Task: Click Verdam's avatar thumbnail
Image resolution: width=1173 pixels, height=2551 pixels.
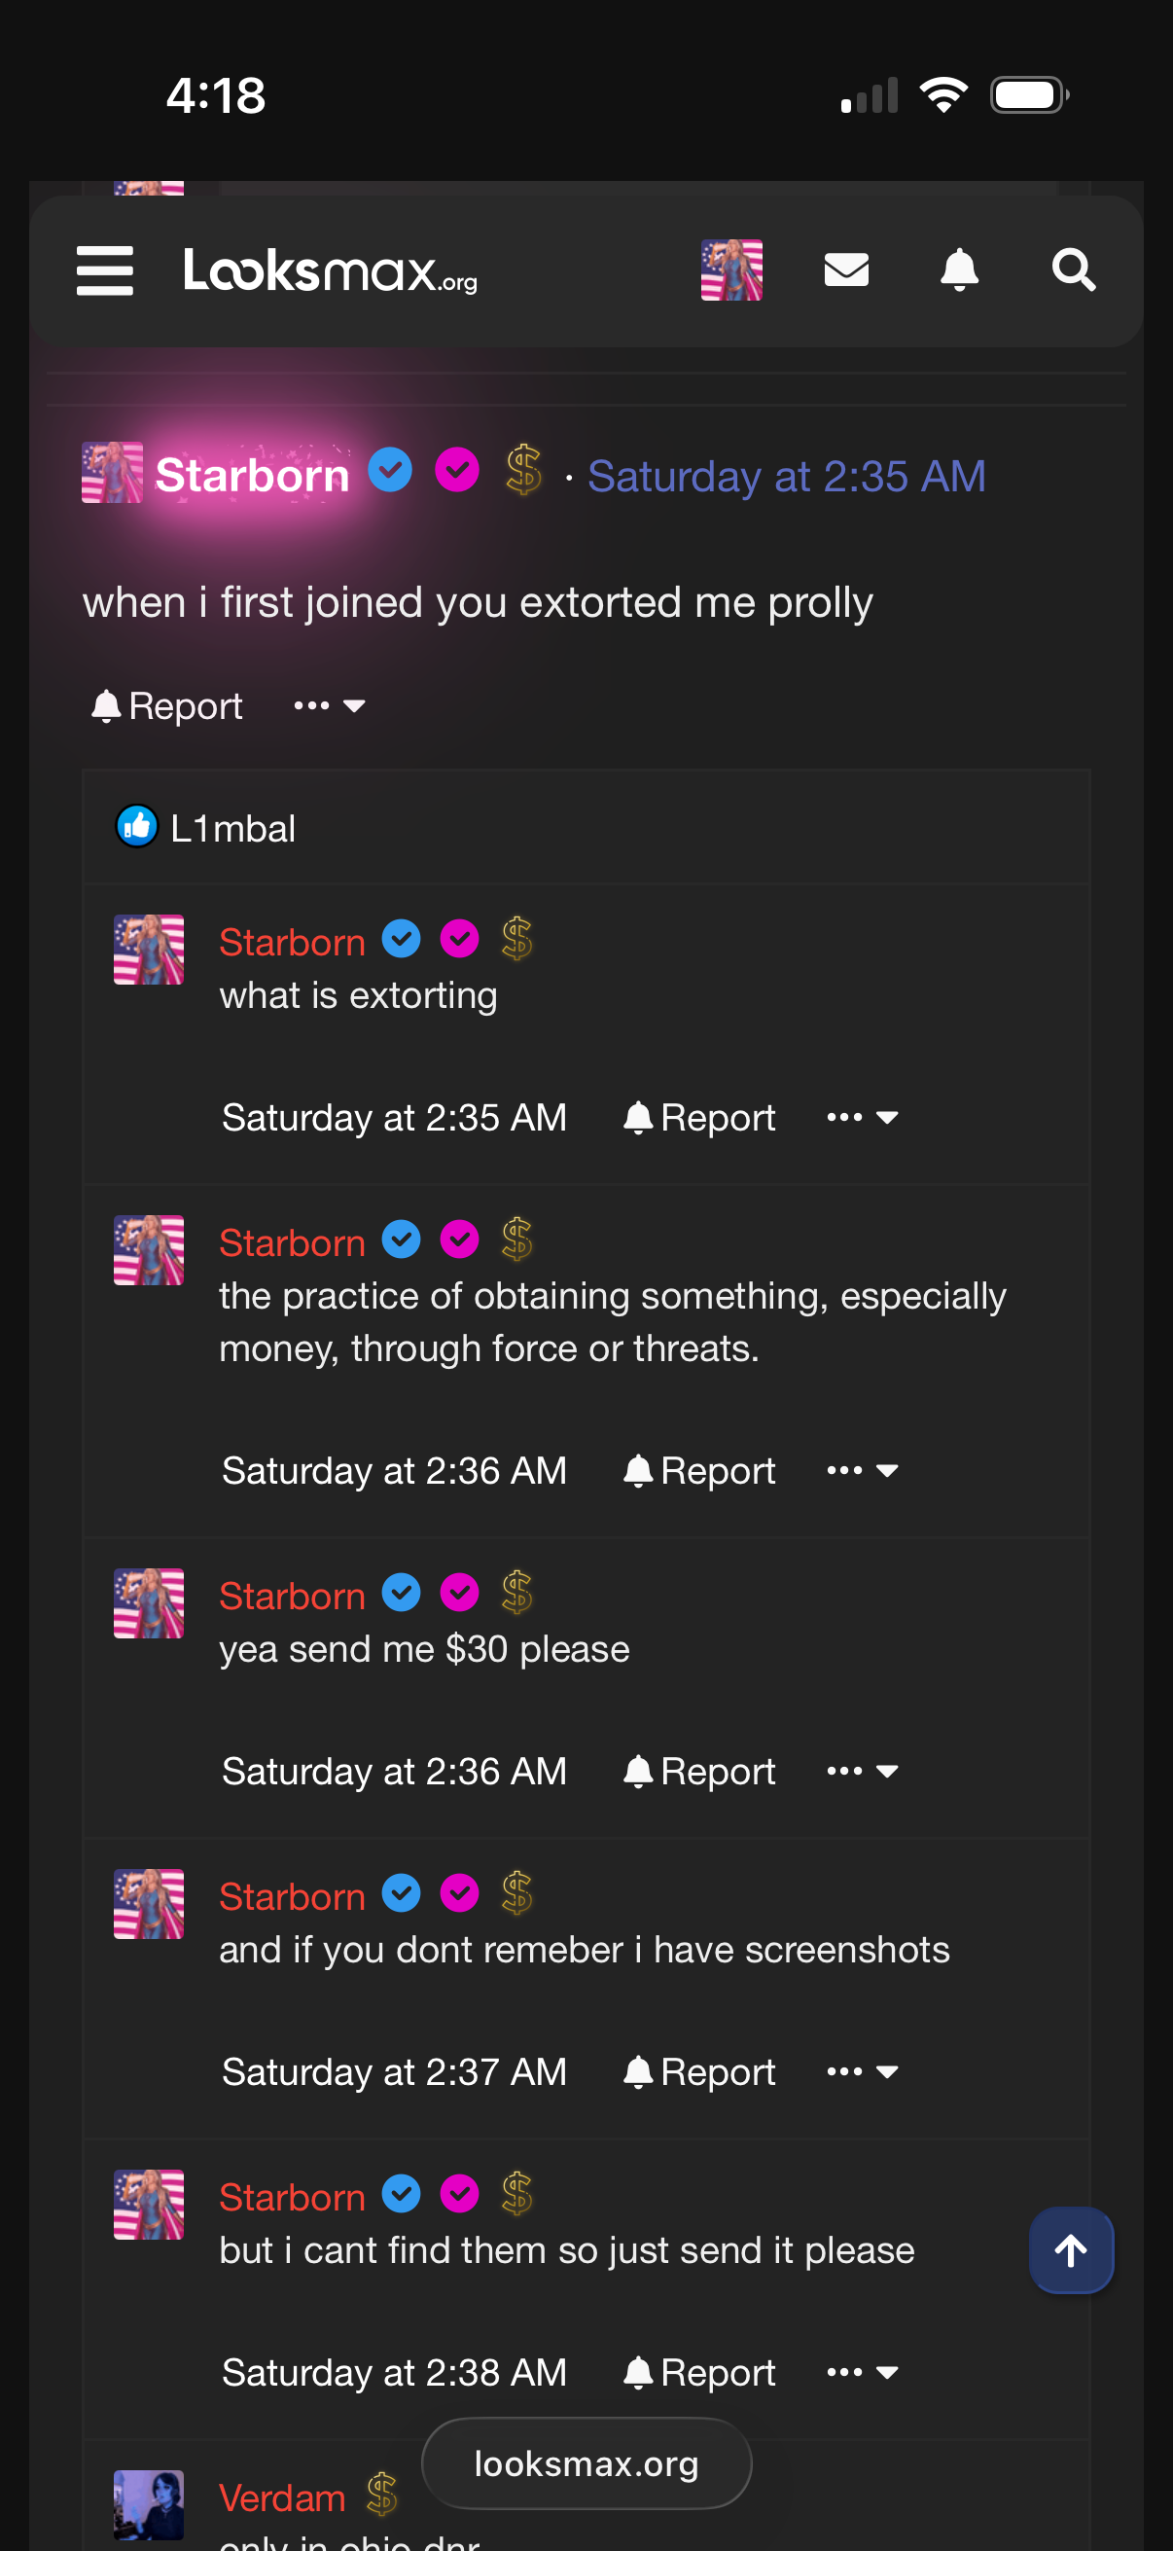Action: point(149,2503)
